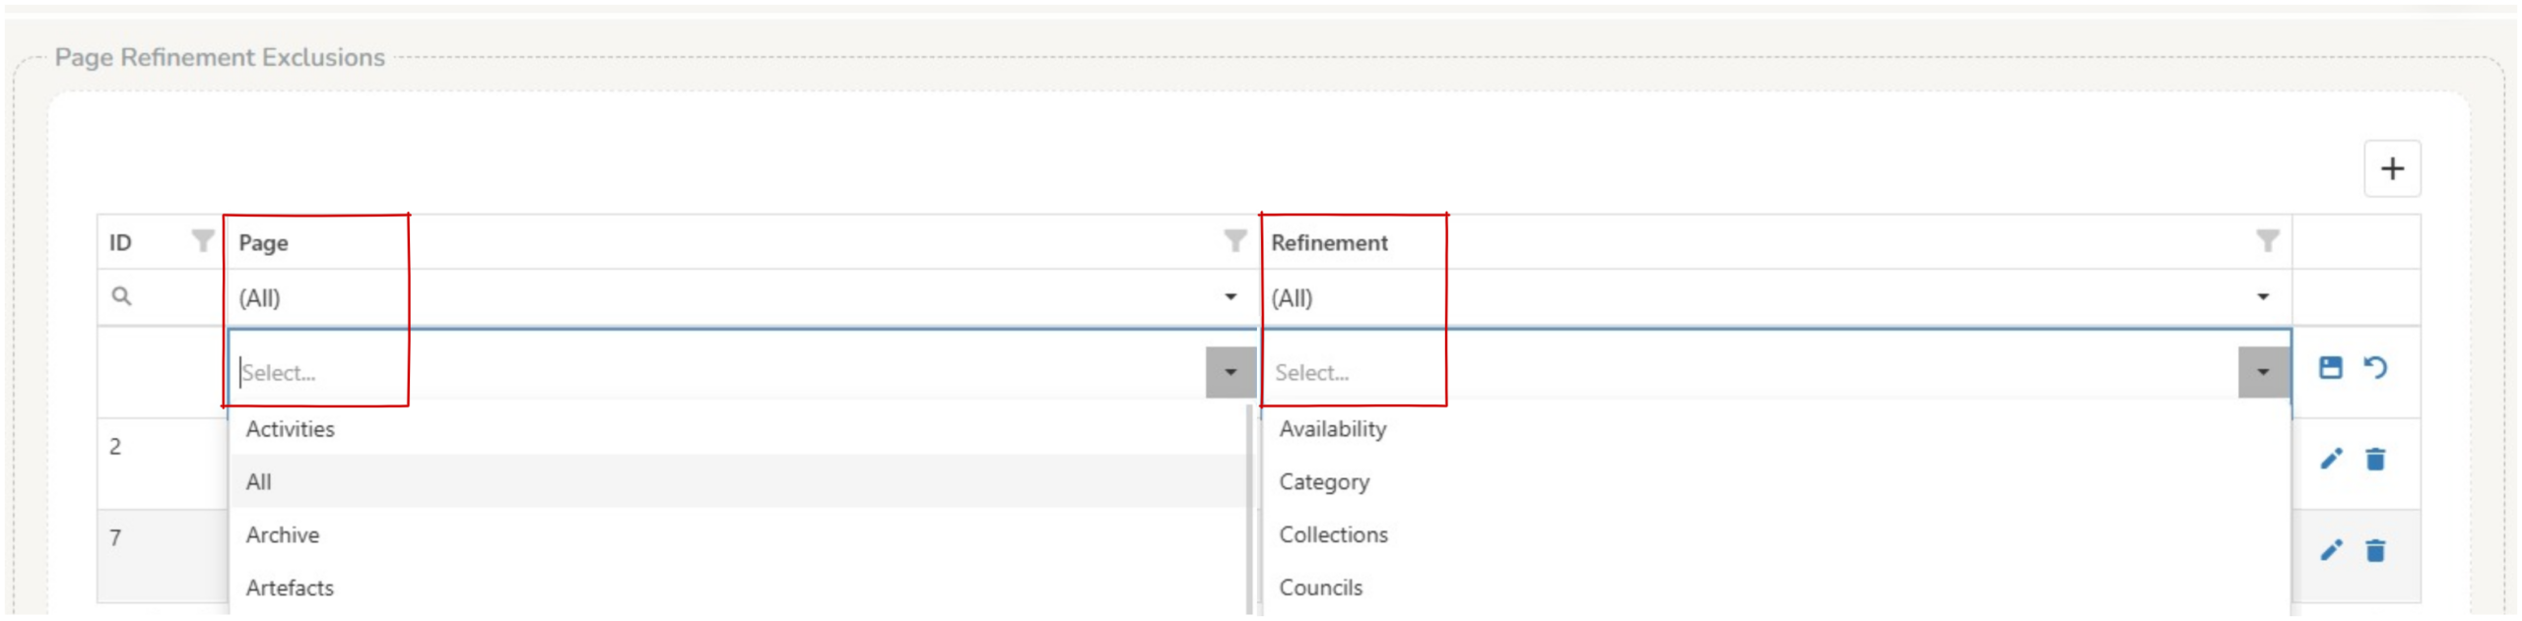Select Collections in the Refinement list
This screenshot has height=621, width=2522.
tap(1333, 535)
